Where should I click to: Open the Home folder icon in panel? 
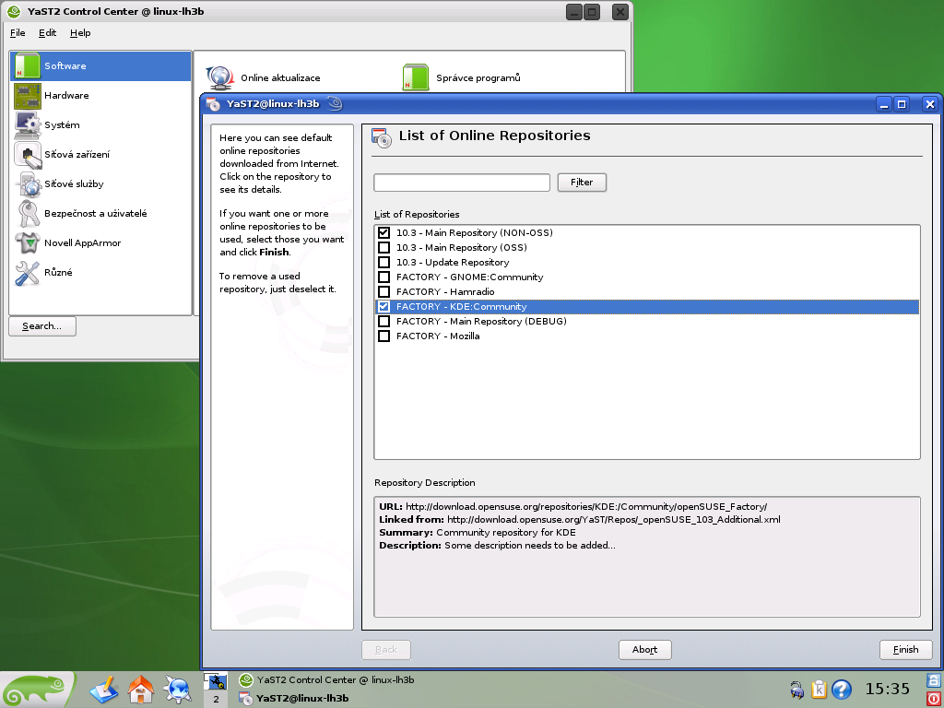point(141,690)
